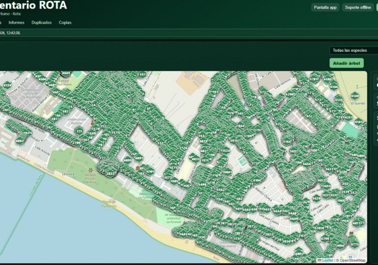Viewport: 378px width, 265px height.
Task: Select tree marker 1577
Action: coord(168,177)
